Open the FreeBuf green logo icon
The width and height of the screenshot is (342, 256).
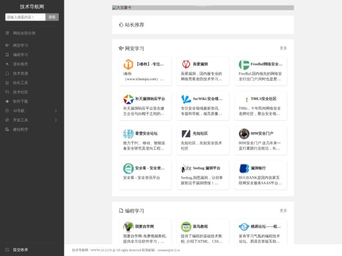click(244, 64)
